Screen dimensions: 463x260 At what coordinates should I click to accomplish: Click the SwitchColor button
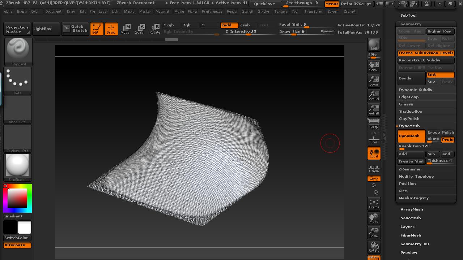click(x=17, y=238)
